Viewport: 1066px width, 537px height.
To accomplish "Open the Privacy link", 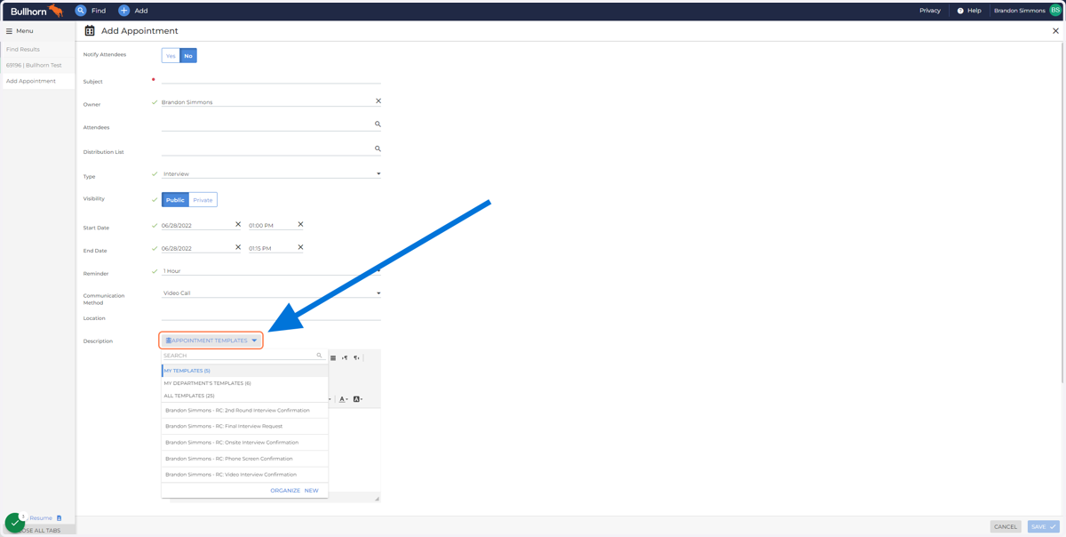I will [930, 11].
